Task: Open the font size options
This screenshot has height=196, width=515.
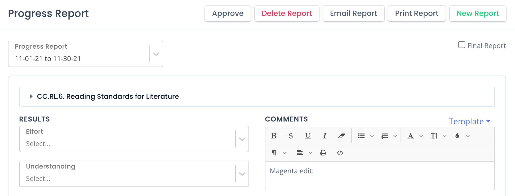Action: 438,136
